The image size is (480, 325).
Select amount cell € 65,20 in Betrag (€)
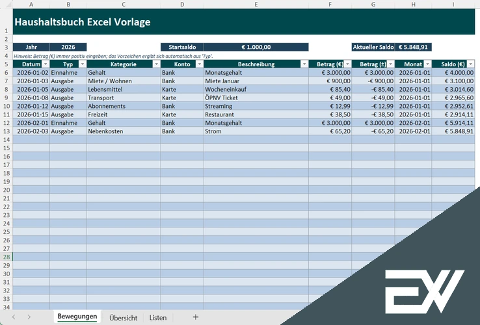(x=330, y=131)
